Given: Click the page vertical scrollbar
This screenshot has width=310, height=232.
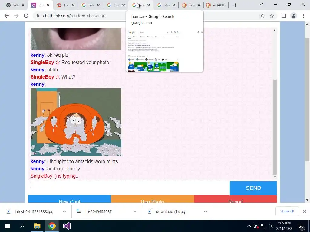Looking at the screenshot, I should pyautogui.click(x=307, y=99).
